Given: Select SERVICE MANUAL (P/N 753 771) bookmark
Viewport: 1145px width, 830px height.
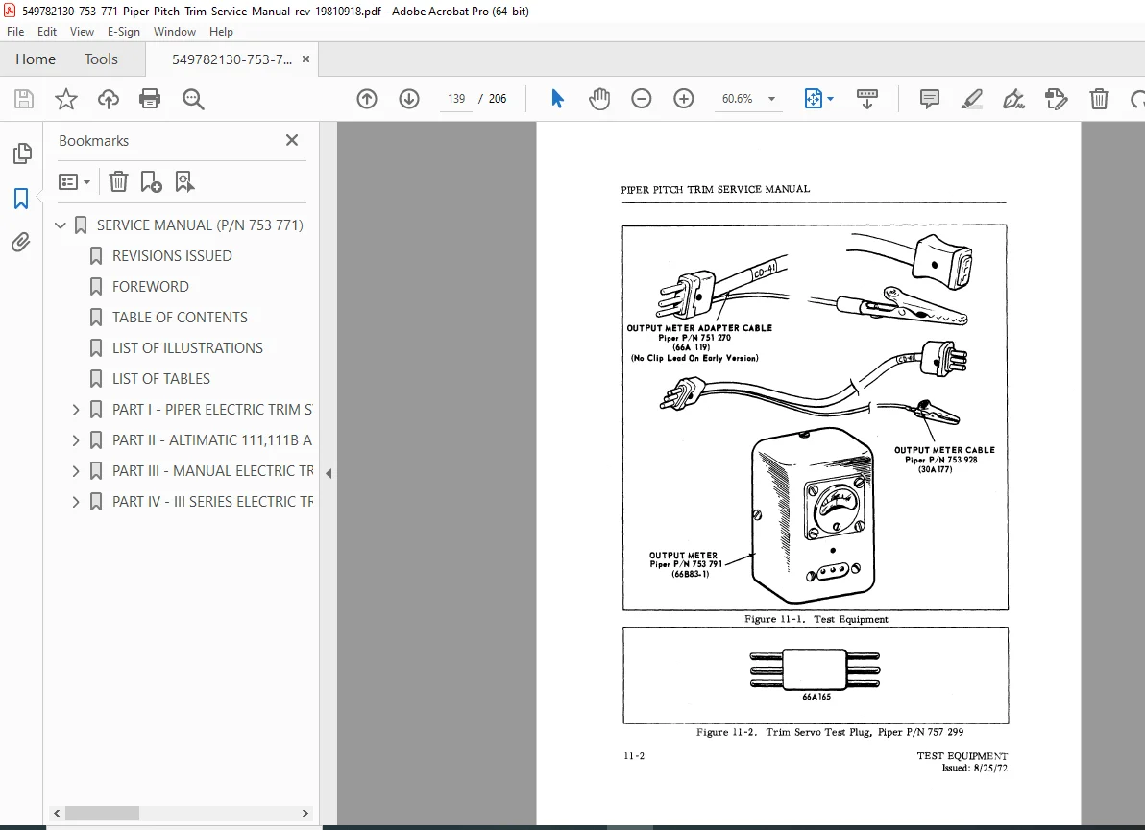Looking at the screenshot, I should point(200,225).
